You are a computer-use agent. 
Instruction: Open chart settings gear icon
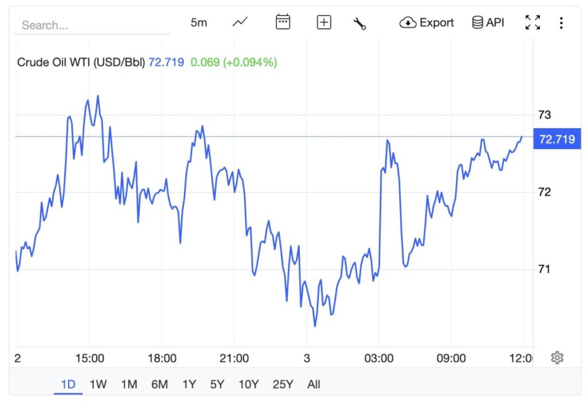coord(556,358)
